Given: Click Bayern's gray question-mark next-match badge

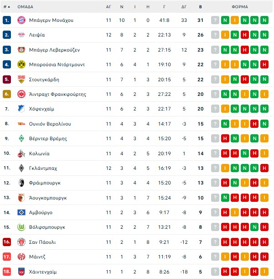Looking at the screenshot, I should pos(215,20).
